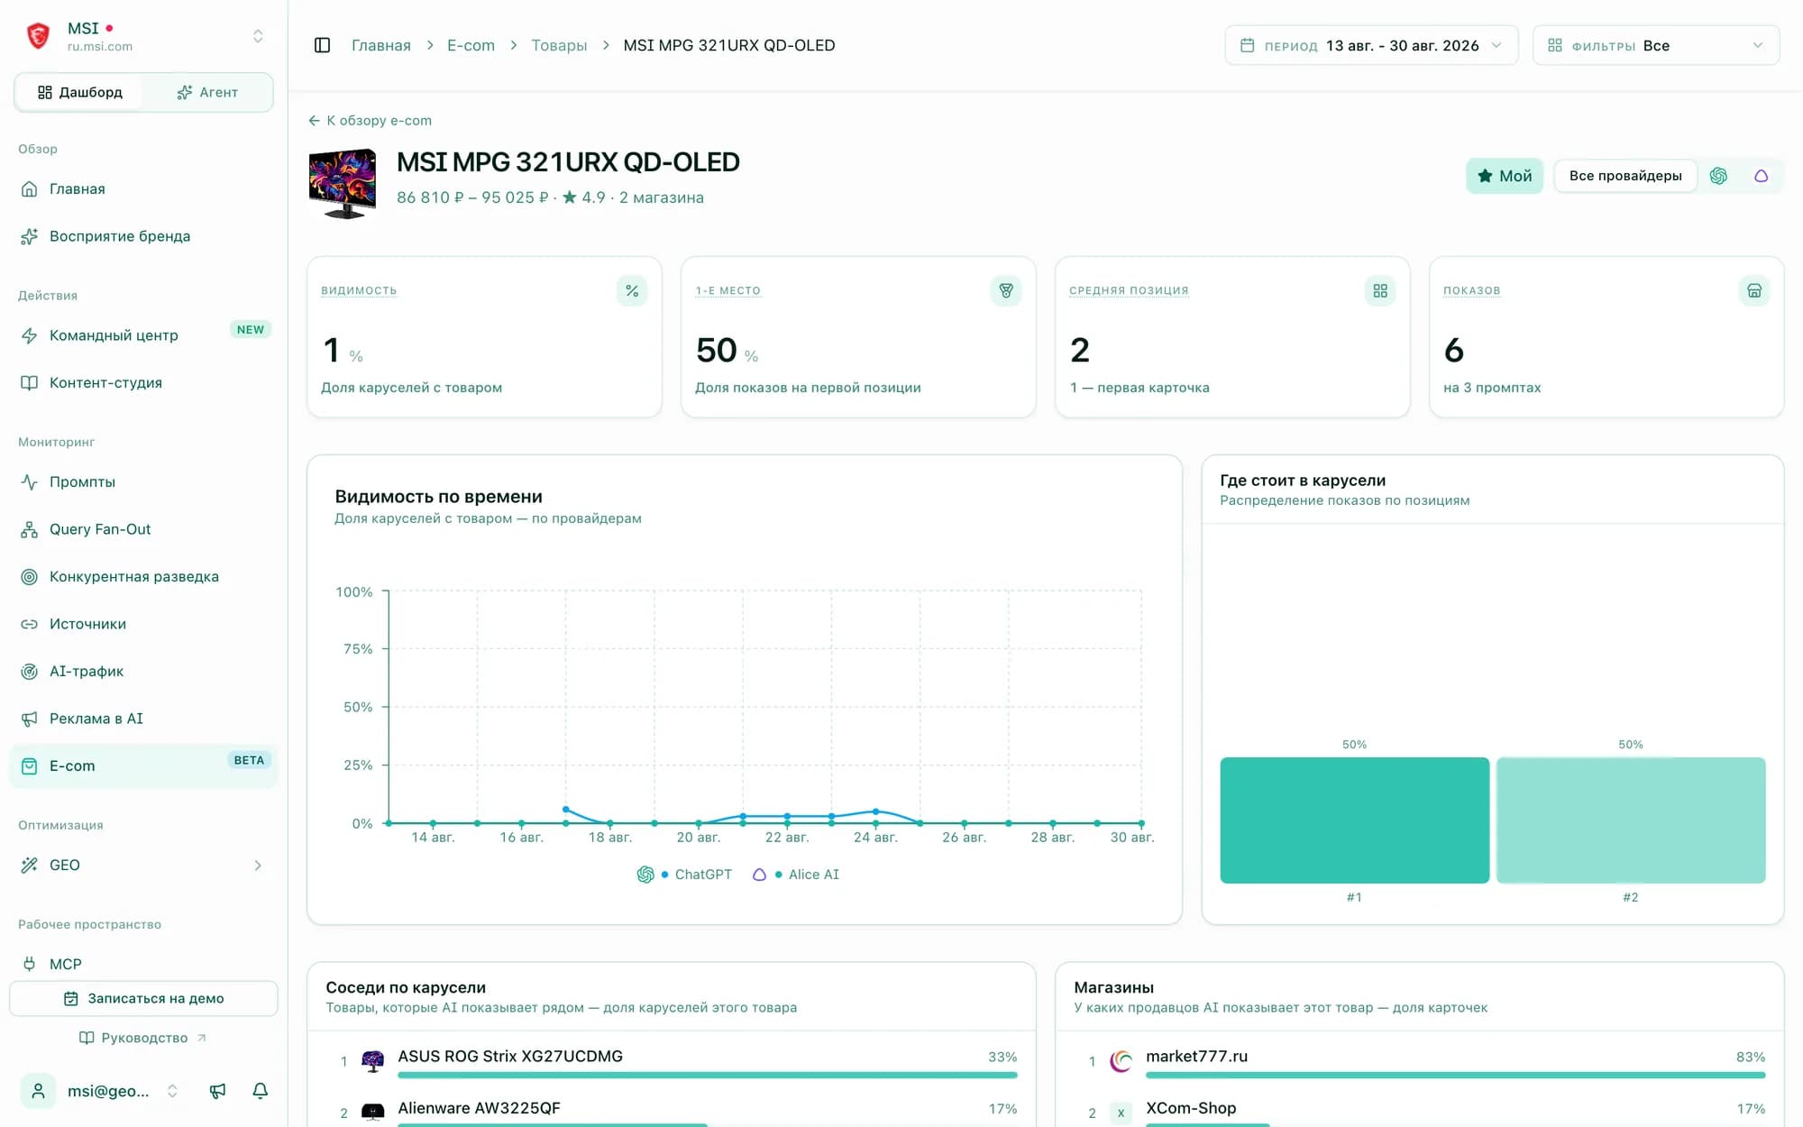The image size is (1803, 1127).
Task: Click the MSI shield logo
Action: click(x=38, y=36)
